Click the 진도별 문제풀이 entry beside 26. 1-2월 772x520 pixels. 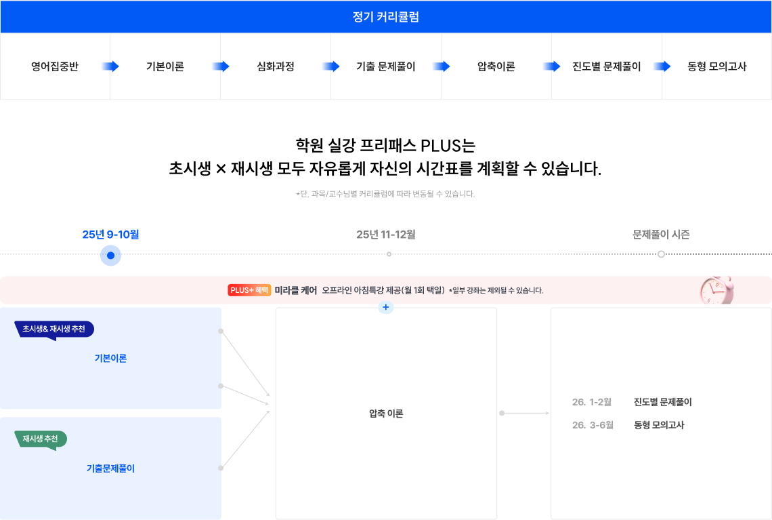pyautogui.click(x=663, y=402)
